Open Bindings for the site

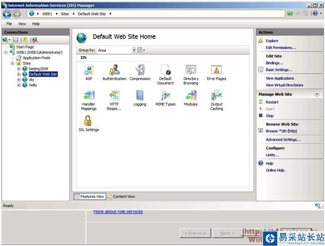pyautogui.click(x=274, y=63)
